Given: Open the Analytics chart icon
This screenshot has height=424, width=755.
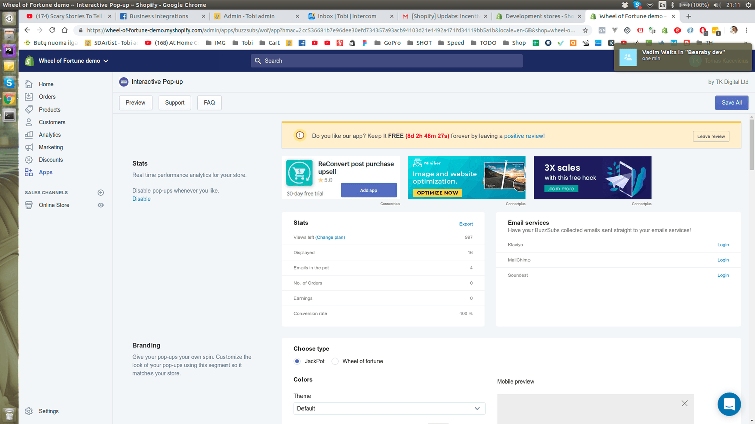Looking at the screenshot, I should [29, 135].
